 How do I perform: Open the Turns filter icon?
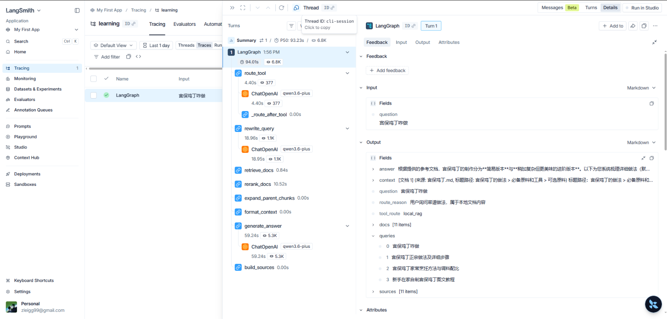pos(291,26)
